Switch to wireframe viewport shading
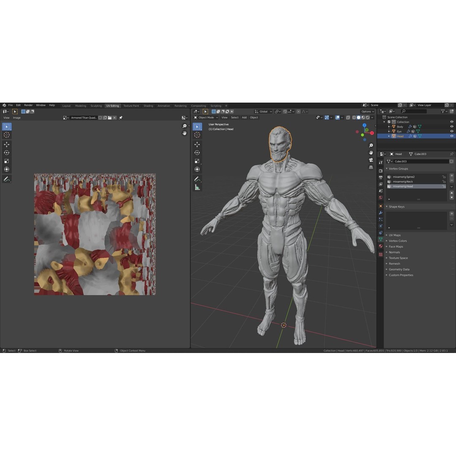Image resolution: width=456 pixels, height=456 pixels. pos(354,117)
